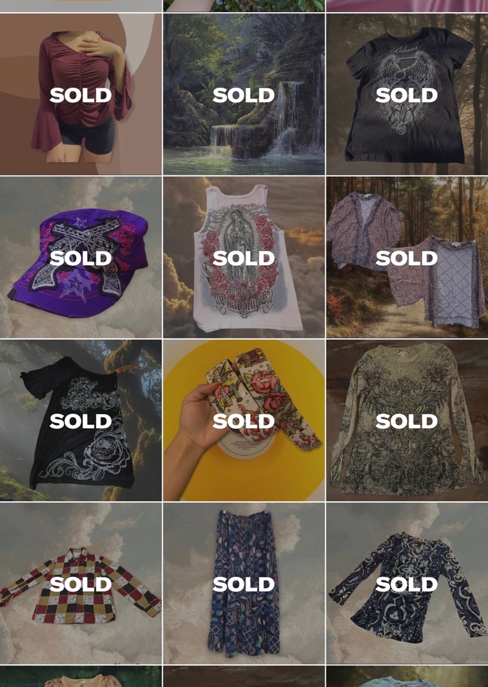488x687 pixels.
Task: Select the navy geometric maxi skirt listing
Action: tap(244, 583)
